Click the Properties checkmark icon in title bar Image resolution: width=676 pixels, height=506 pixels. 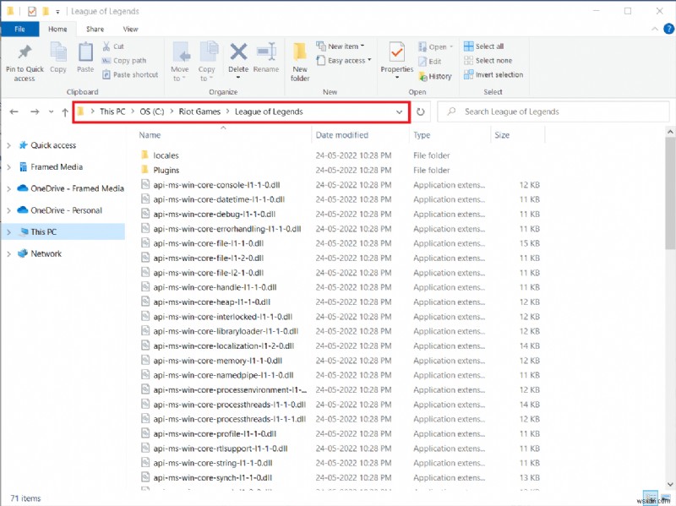click(x=32, y=11)
